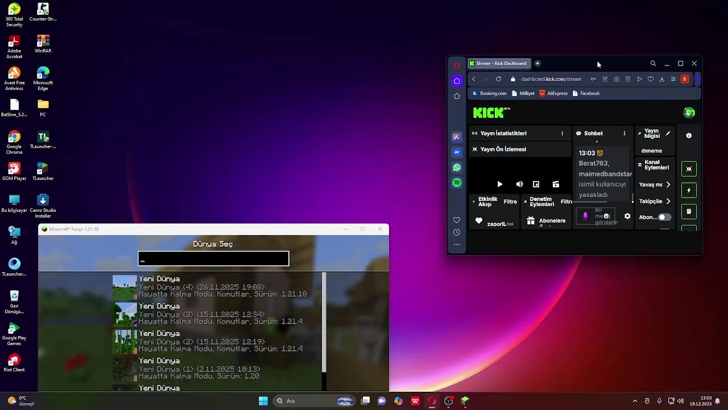Click the Google Chrome desktop shortcut
728x410 pixels.
pos(14,143)
